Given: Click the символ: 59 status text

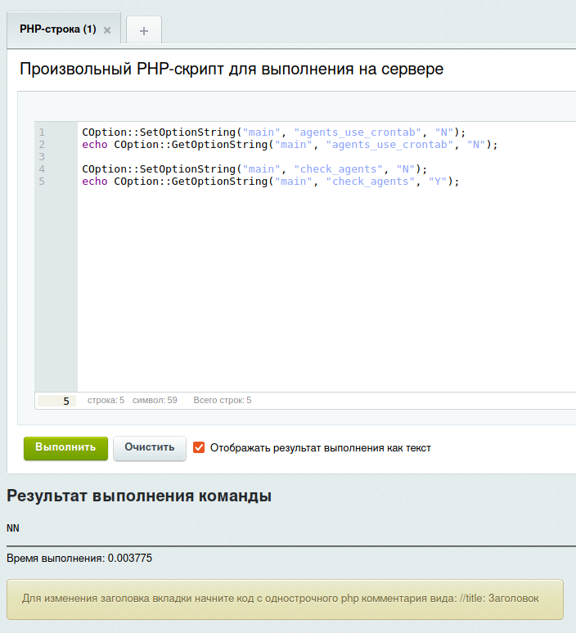Looking at the screenshot, I should pyautogui.click(x=155, y=400).
